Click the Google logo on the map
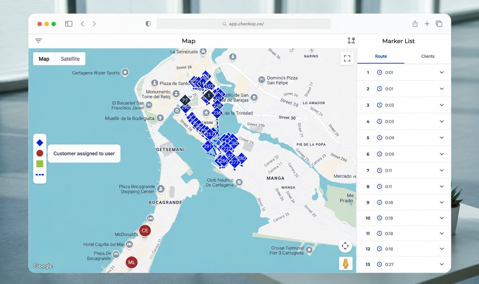The image size is (479, 284). click(43, 266)
